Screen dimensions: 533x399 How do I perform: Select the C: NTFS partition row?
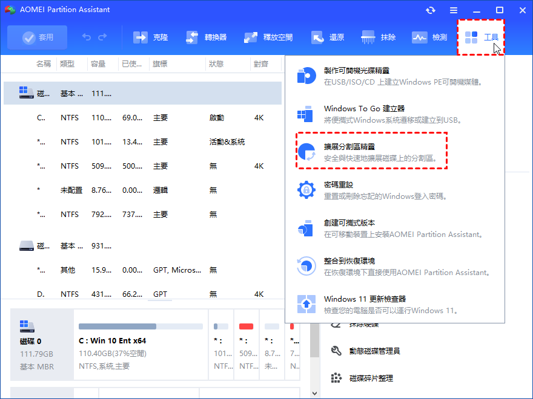(142, 118)
